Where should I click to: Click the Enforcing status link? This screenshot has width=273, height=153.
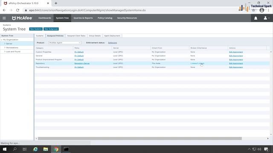(x=113, y=42)
